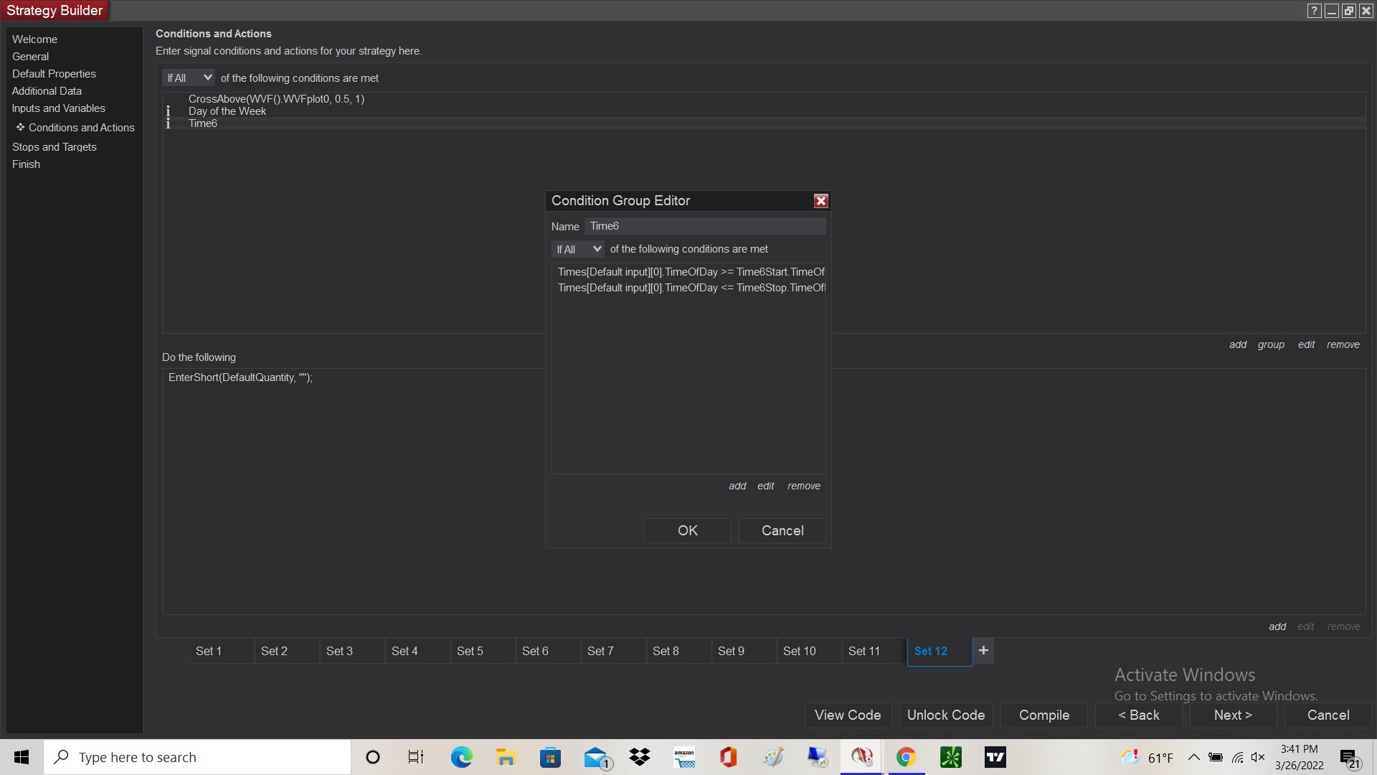Open the Strategy Builder help icon
The image size is (1377, 775).
[x=1314, y=11]
